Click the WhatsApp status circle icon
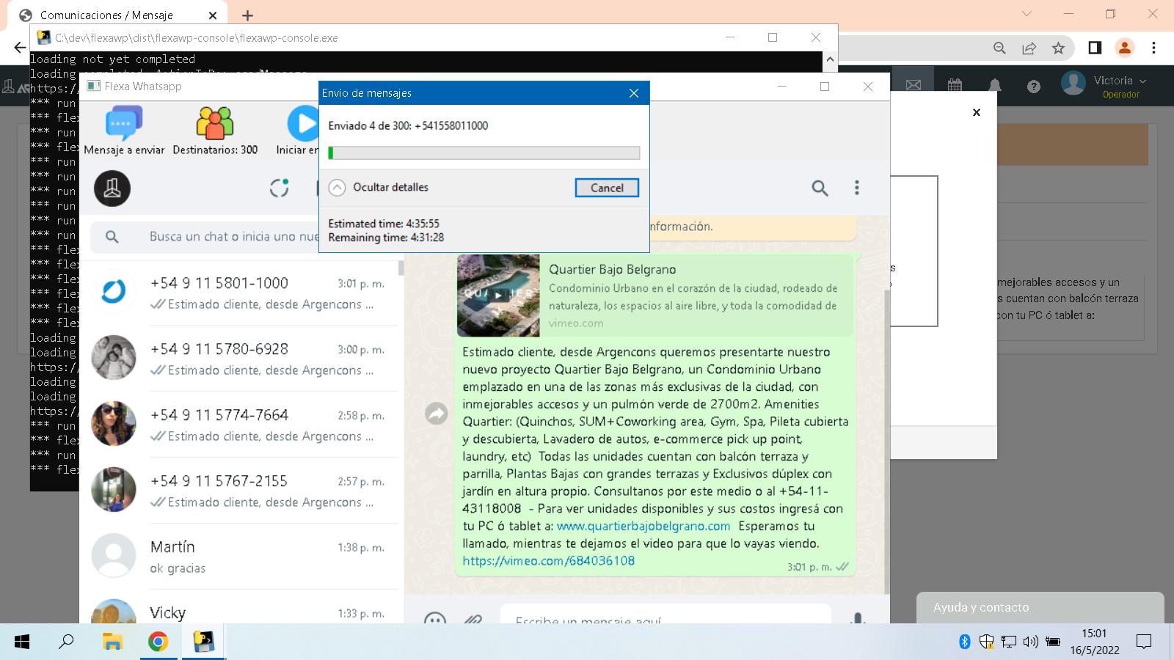Viewport: 1174px width, 660px height. 279,188
